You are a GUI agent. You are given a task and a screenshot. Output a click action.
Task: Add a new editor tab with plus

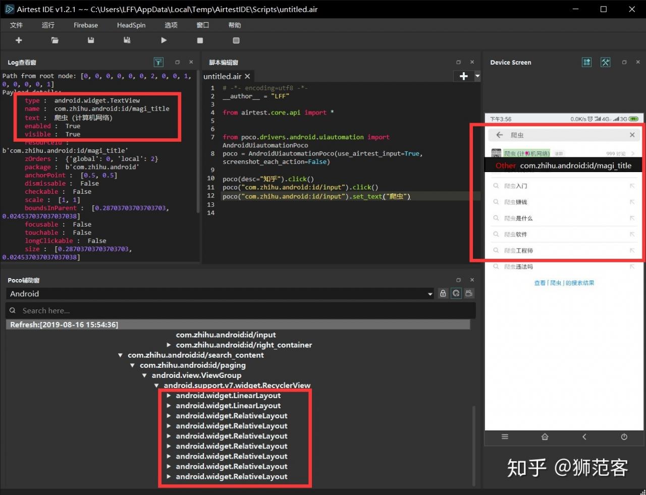tap(464, 76)
